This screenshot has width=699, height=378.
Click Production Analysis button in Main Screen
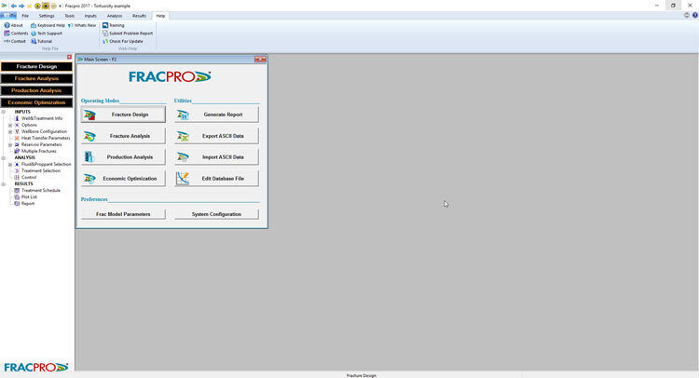[123, 157]
